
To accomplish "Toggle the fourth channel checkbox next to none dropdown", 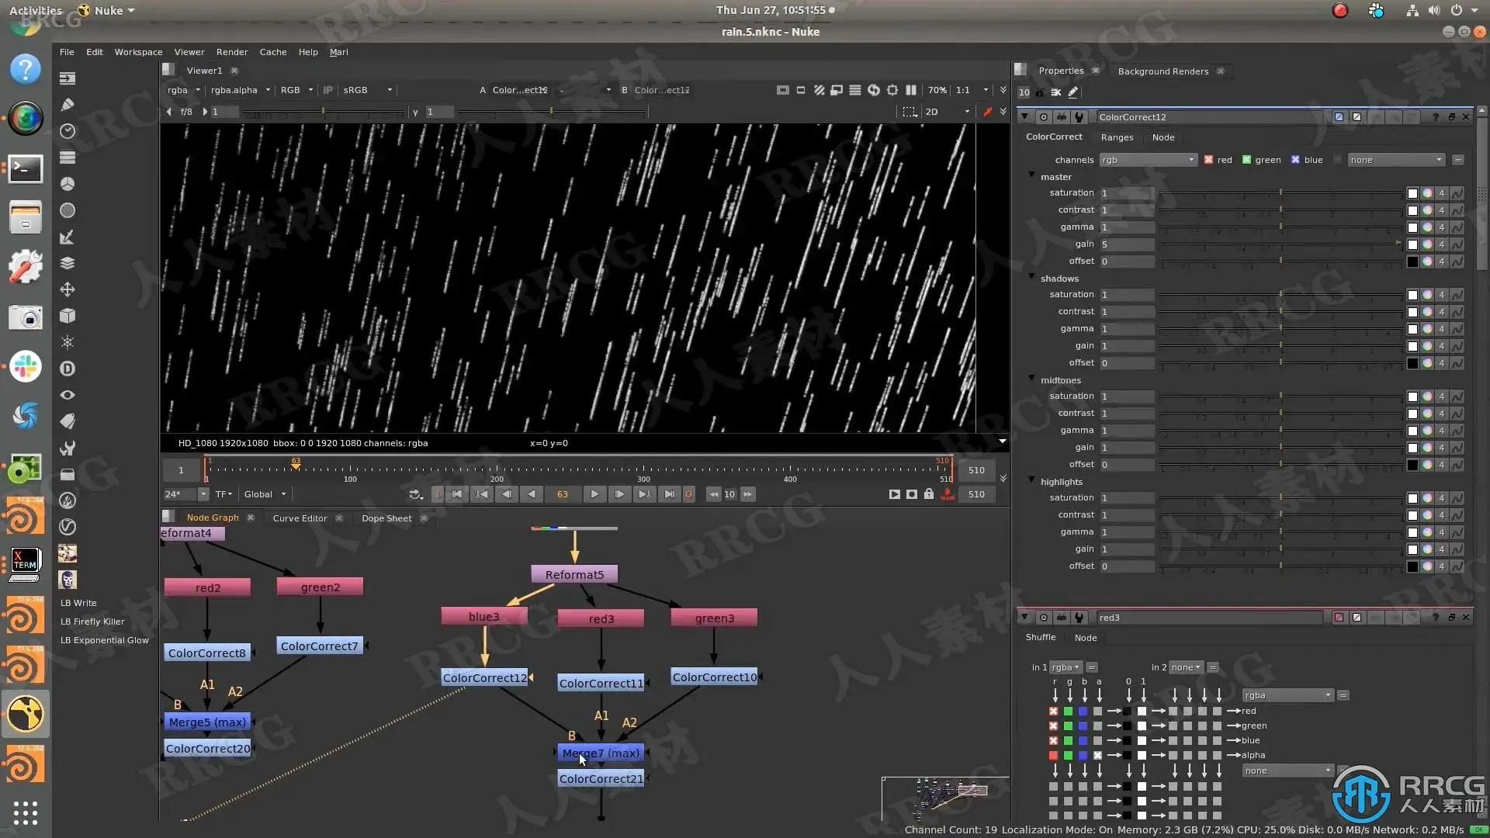I will [x=1337, y=160].
